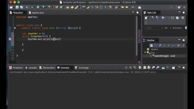Click the Open Task toolbar icon

[x=72, y=7]
